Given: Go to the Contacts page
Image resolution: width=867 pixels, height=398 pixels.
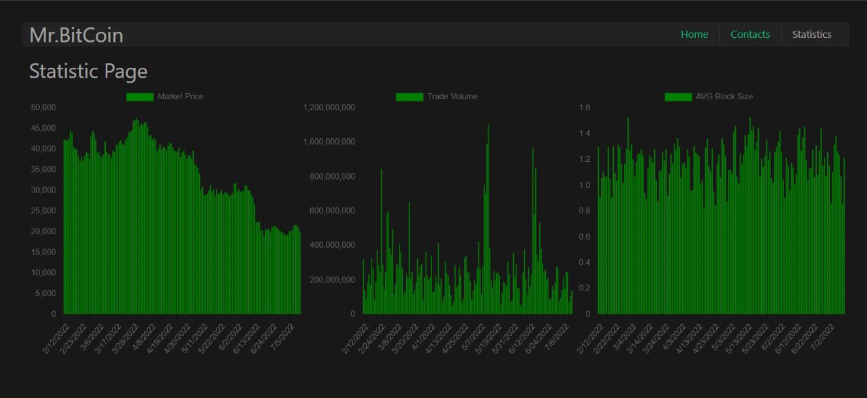Looking at the screenshot, I should coord(749,35).
